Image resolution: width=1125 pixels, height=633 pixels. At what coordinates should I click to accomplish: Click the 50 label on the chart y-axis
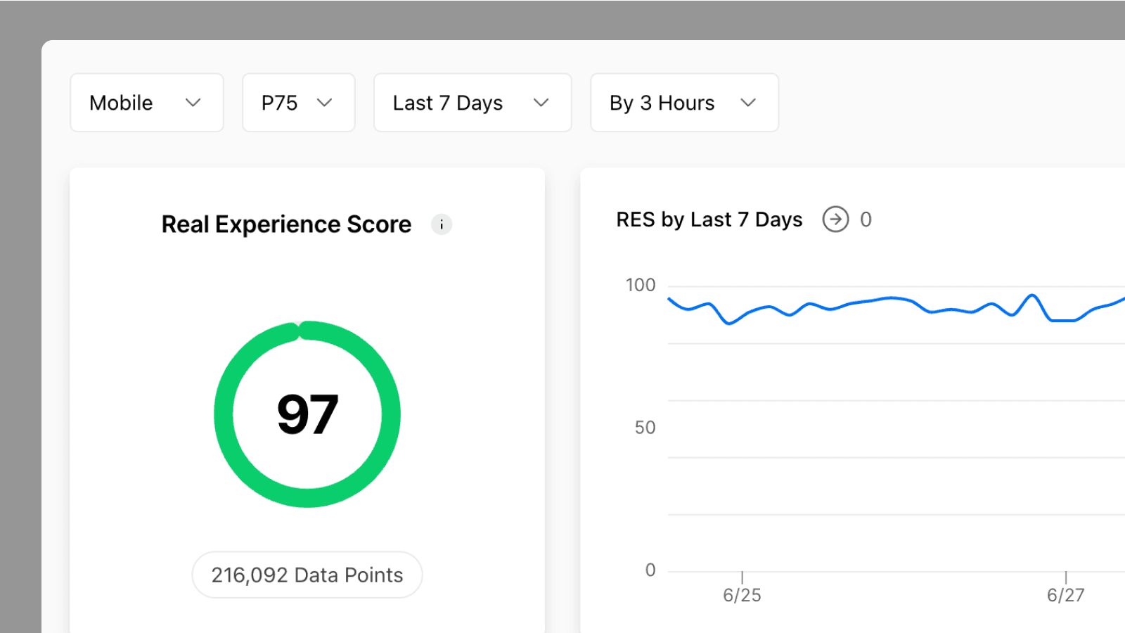645,428
